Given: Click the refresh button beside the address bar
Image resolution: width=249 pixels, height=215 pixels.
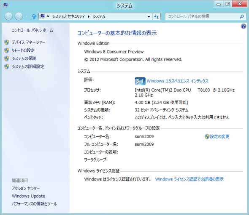Looking at the screenshot, I should 157,16.
